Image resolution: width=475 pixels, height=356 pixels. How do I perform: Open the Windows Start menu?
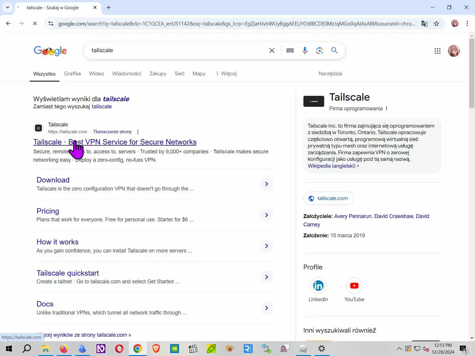(x=9, y=349)
